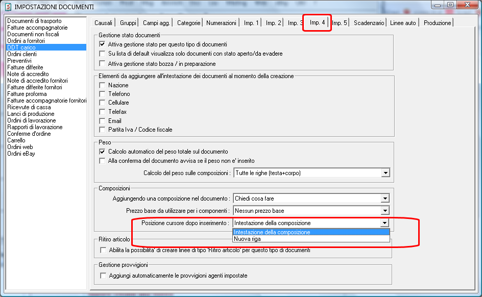Open the Numerazioni tab
Screen dimensions: 482x297
click(221, 23)
